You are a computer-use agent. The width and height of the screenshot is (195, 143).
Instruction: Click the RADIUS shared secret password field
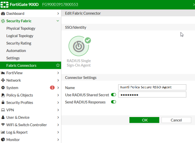(x=152, y=94)
